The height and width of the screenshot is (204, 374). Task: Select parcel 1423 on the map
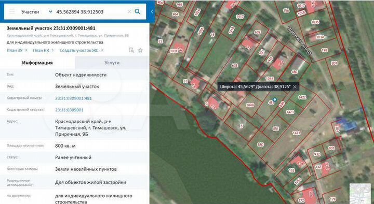click(290, 112)
